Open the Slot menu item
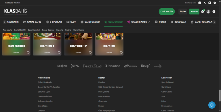 71,22
